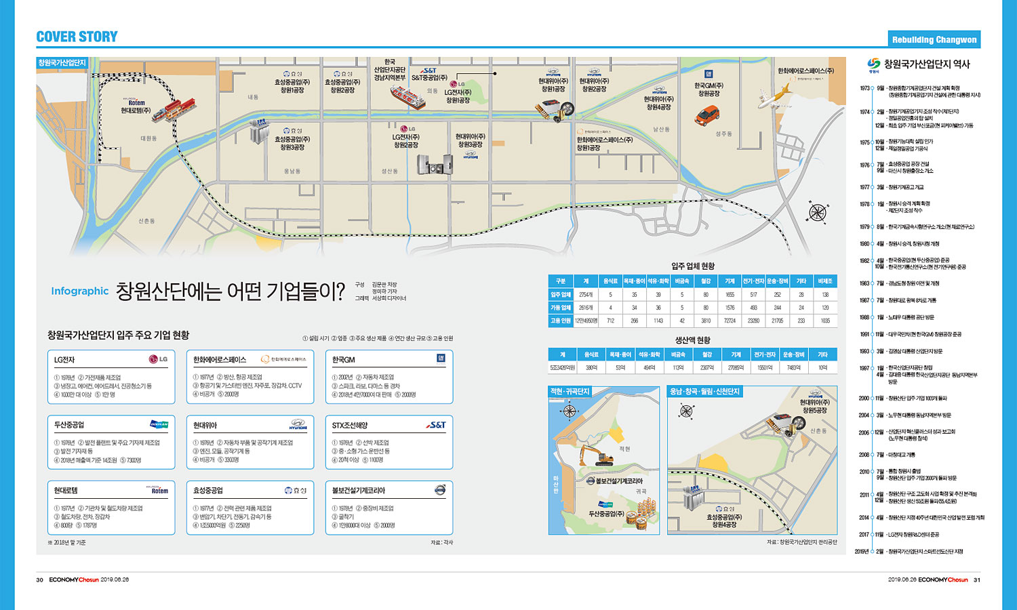
Task: Click the turbine illustration by 두산중공업(주)
Action: click(x=642, y=512)
